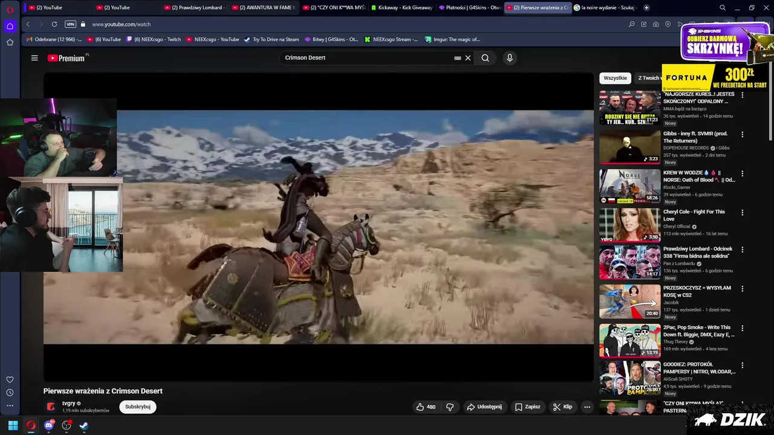
Task: Open options for the PRZESKOCZYSZ = WYSYŁAM video
Action: [743, 289]
